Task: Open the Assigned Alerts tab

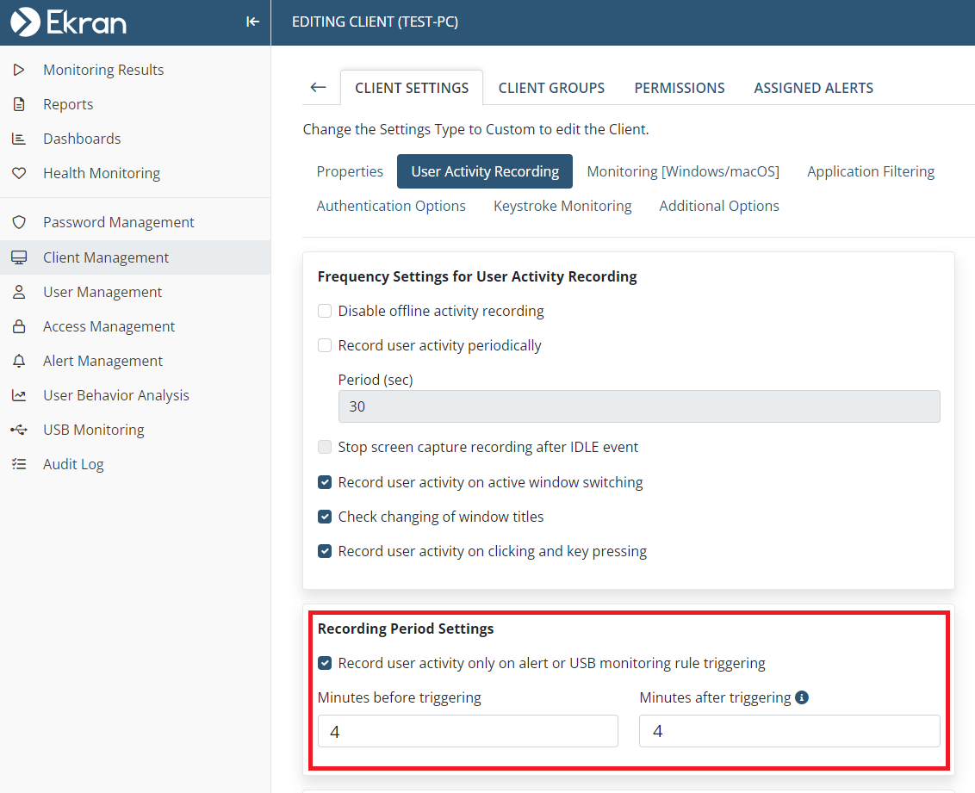Action: [x=813, y=88]
